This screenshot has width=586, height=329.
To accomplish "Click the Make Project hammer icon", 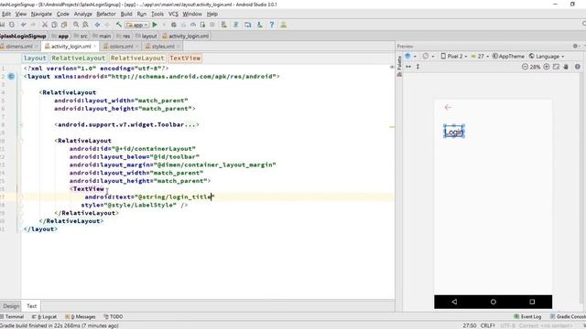I will [119, 25].
